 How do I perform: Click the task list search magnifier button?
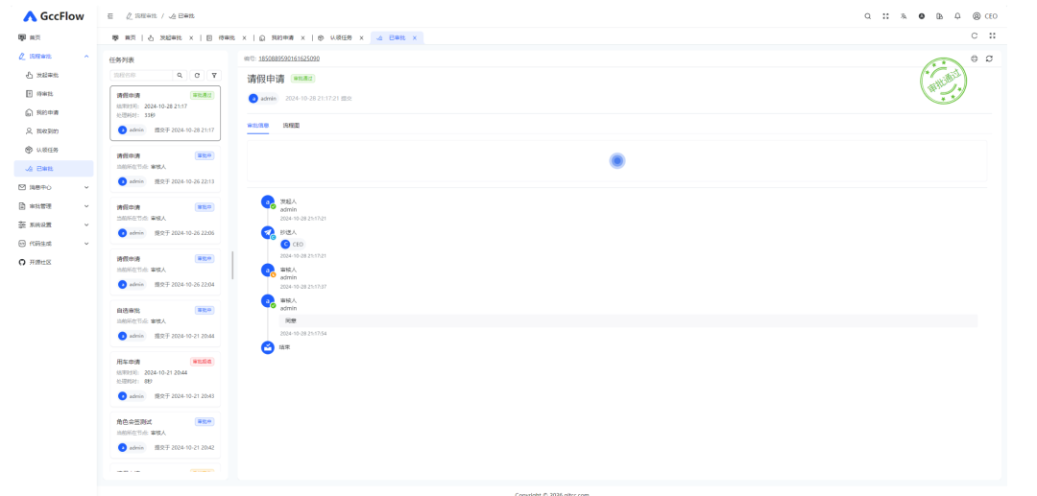pyautogui.click(x=180, y=75)
